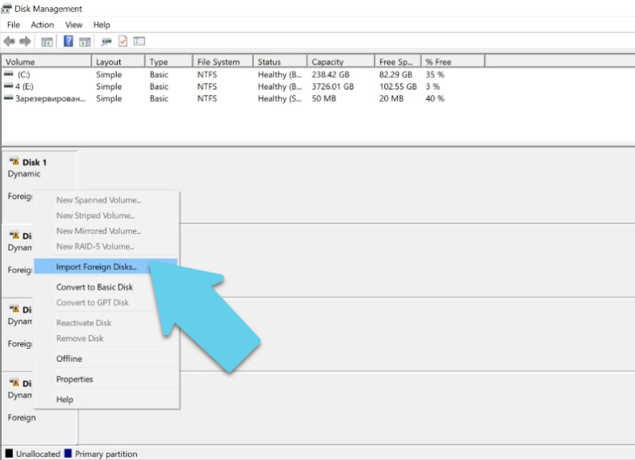Click greyed New Spanned Volume entry
The width and height of the screenshot is (635, 460).
106,200
